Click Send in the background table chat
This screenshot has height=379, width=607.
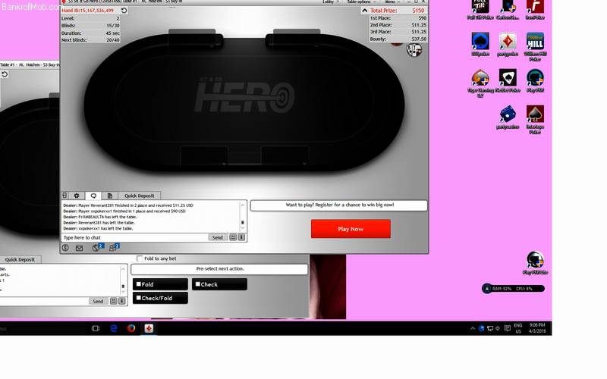tap(98, 301)
